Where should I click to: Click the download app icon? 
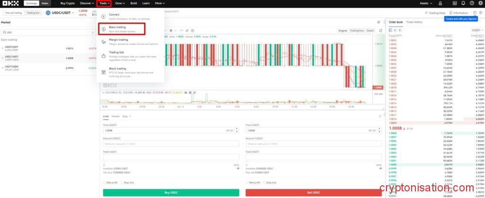(x=454, y=3)
